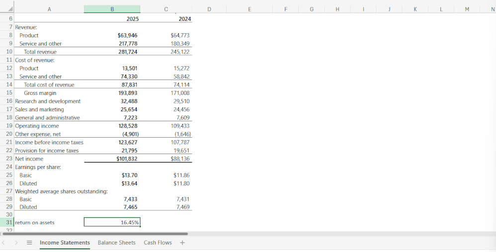Screen dimensions: 496x252
Task: Click the 16.45% return on assets cell
Action: click(112, 222)
